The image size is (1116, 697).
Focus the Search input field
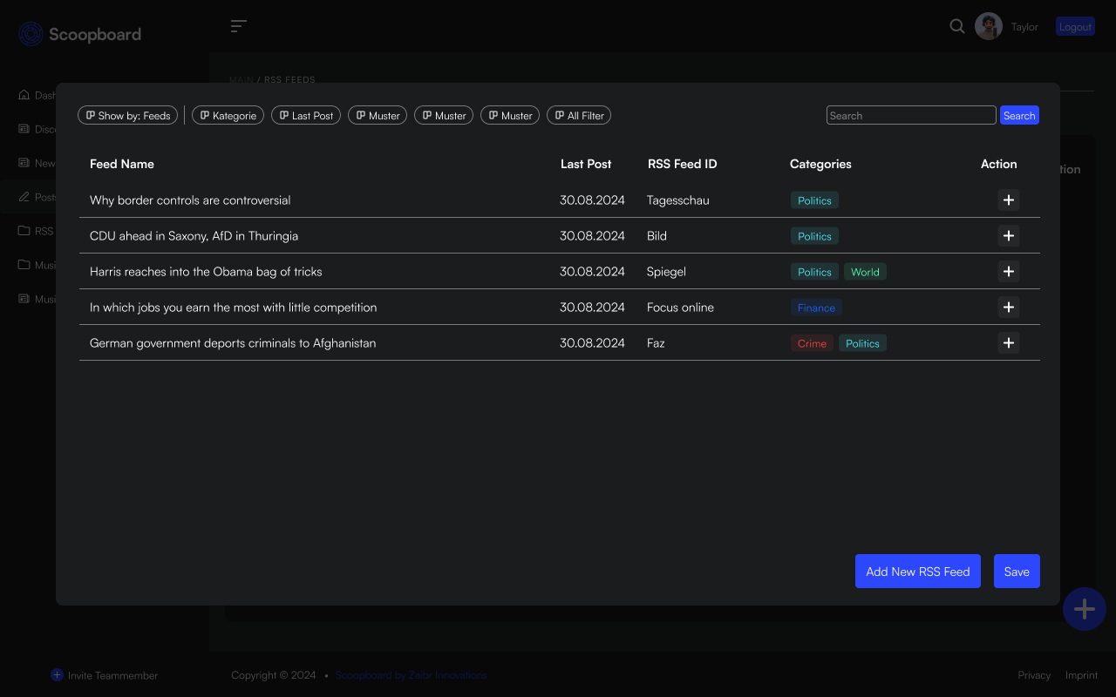910,115
